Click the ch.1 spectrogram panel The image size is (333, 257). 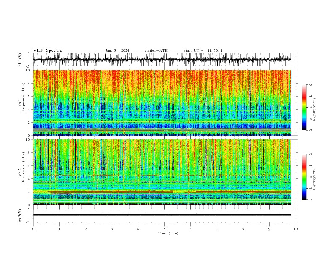pyautogui.click(x=162, y=102)
